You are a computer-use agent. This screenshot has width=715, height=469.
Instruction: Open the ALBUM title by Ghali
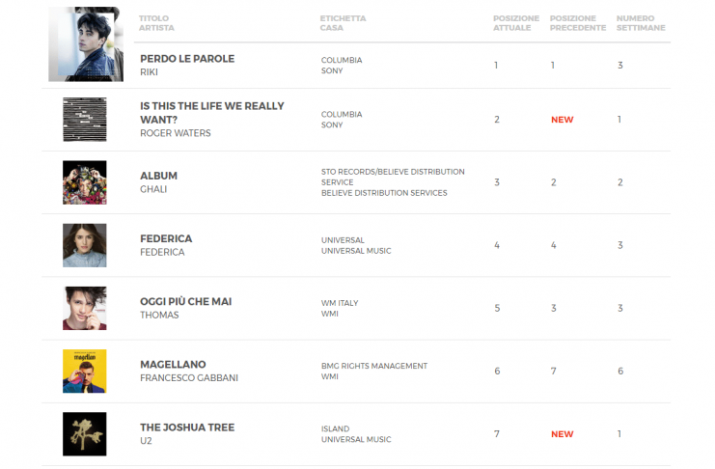click(x=159, y=176)
